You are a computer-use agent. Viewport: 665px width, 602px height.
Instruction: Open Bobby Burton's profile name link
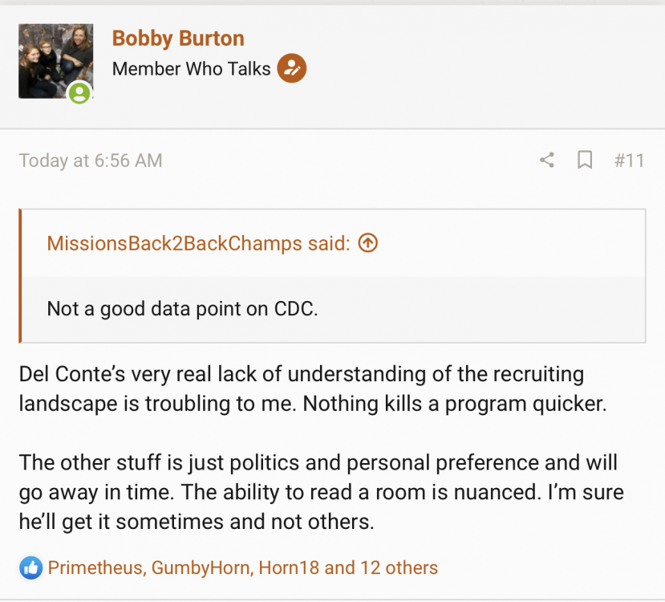click(x=178, y=38)
